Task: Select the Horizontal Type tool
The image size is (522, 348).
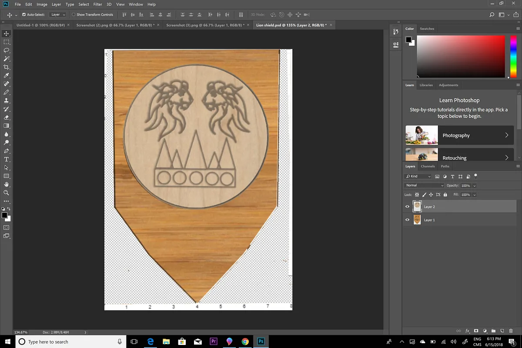Action: point(7,159)
